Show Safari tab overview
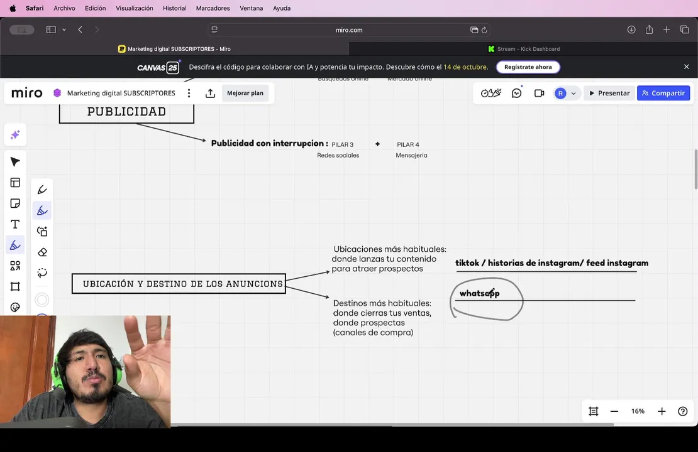Viewport: 698px width, 452px height. 685,30
